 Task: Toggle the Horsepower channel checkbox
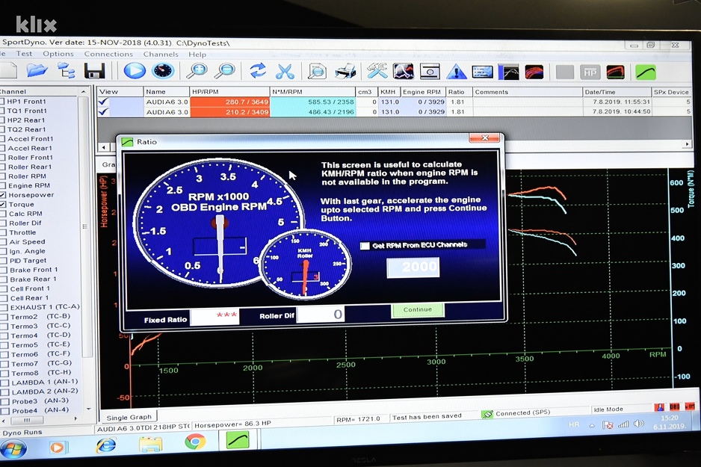tap(3, 195)
